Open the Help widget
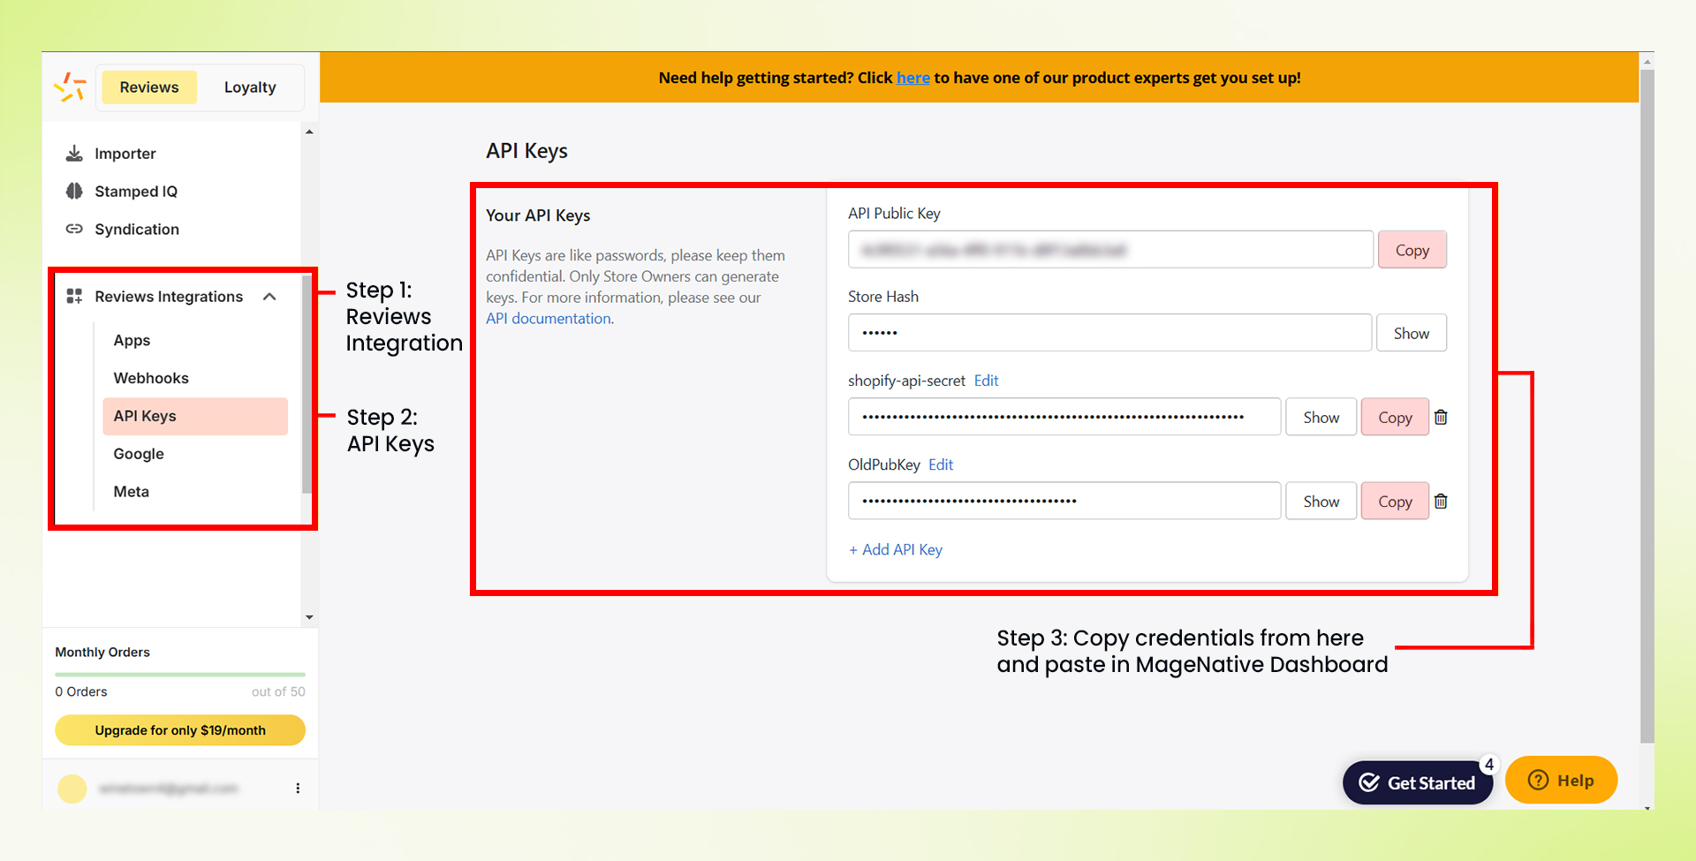 [x=1561, y=780]
